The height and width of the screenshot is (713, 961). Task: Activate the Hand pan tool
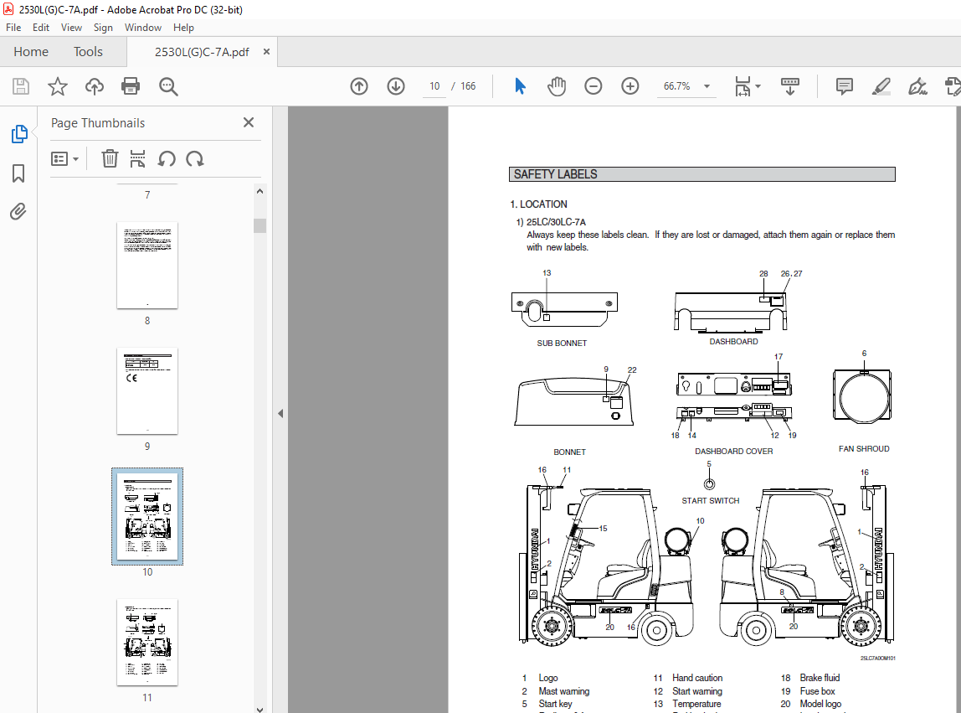click(x=557, y=86)
